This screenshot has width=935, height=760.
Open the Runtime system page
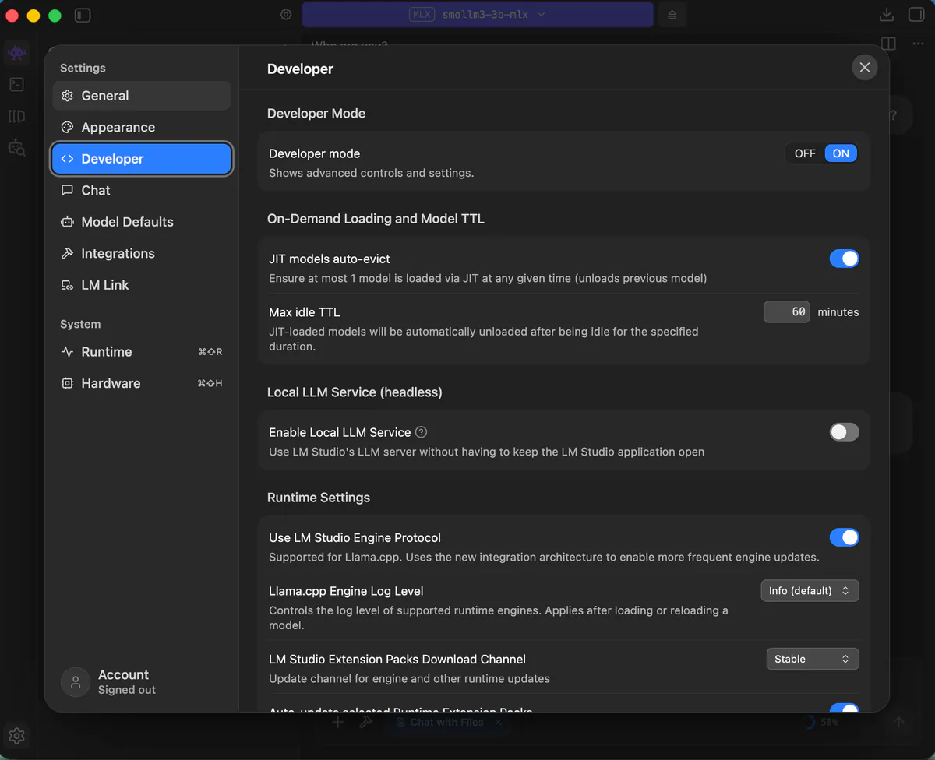142,352
